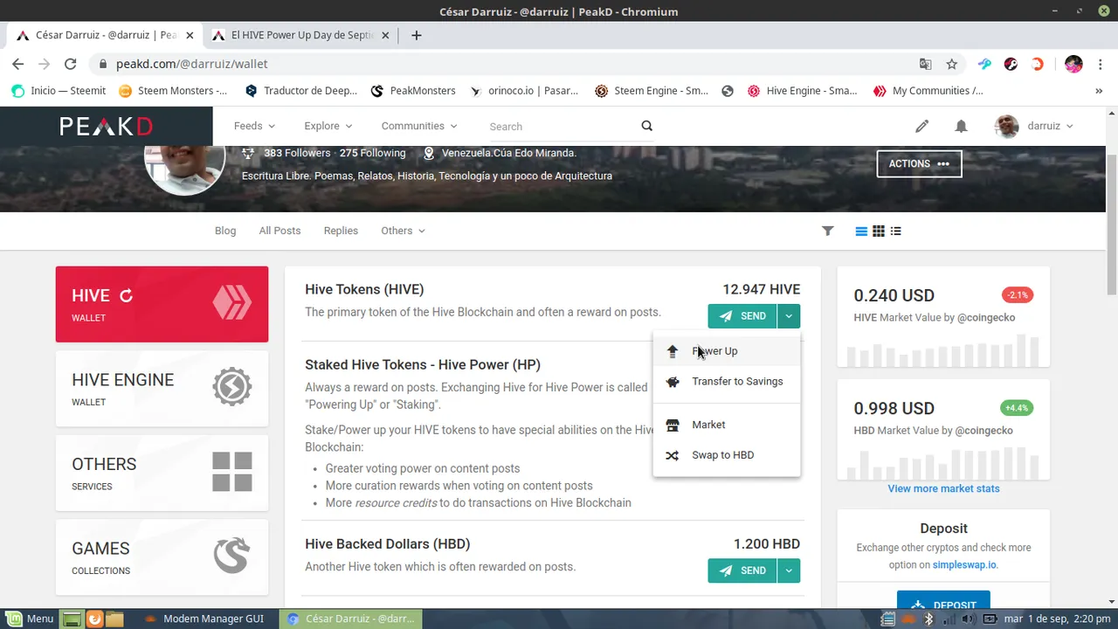This screenshot has width=1118, height=629.
Task: Click the followers people icon
Action: (248, 153)
